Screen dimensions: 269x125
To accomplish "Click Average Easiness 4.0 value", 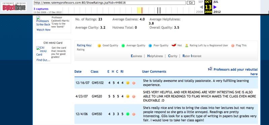I will [142, 19].
